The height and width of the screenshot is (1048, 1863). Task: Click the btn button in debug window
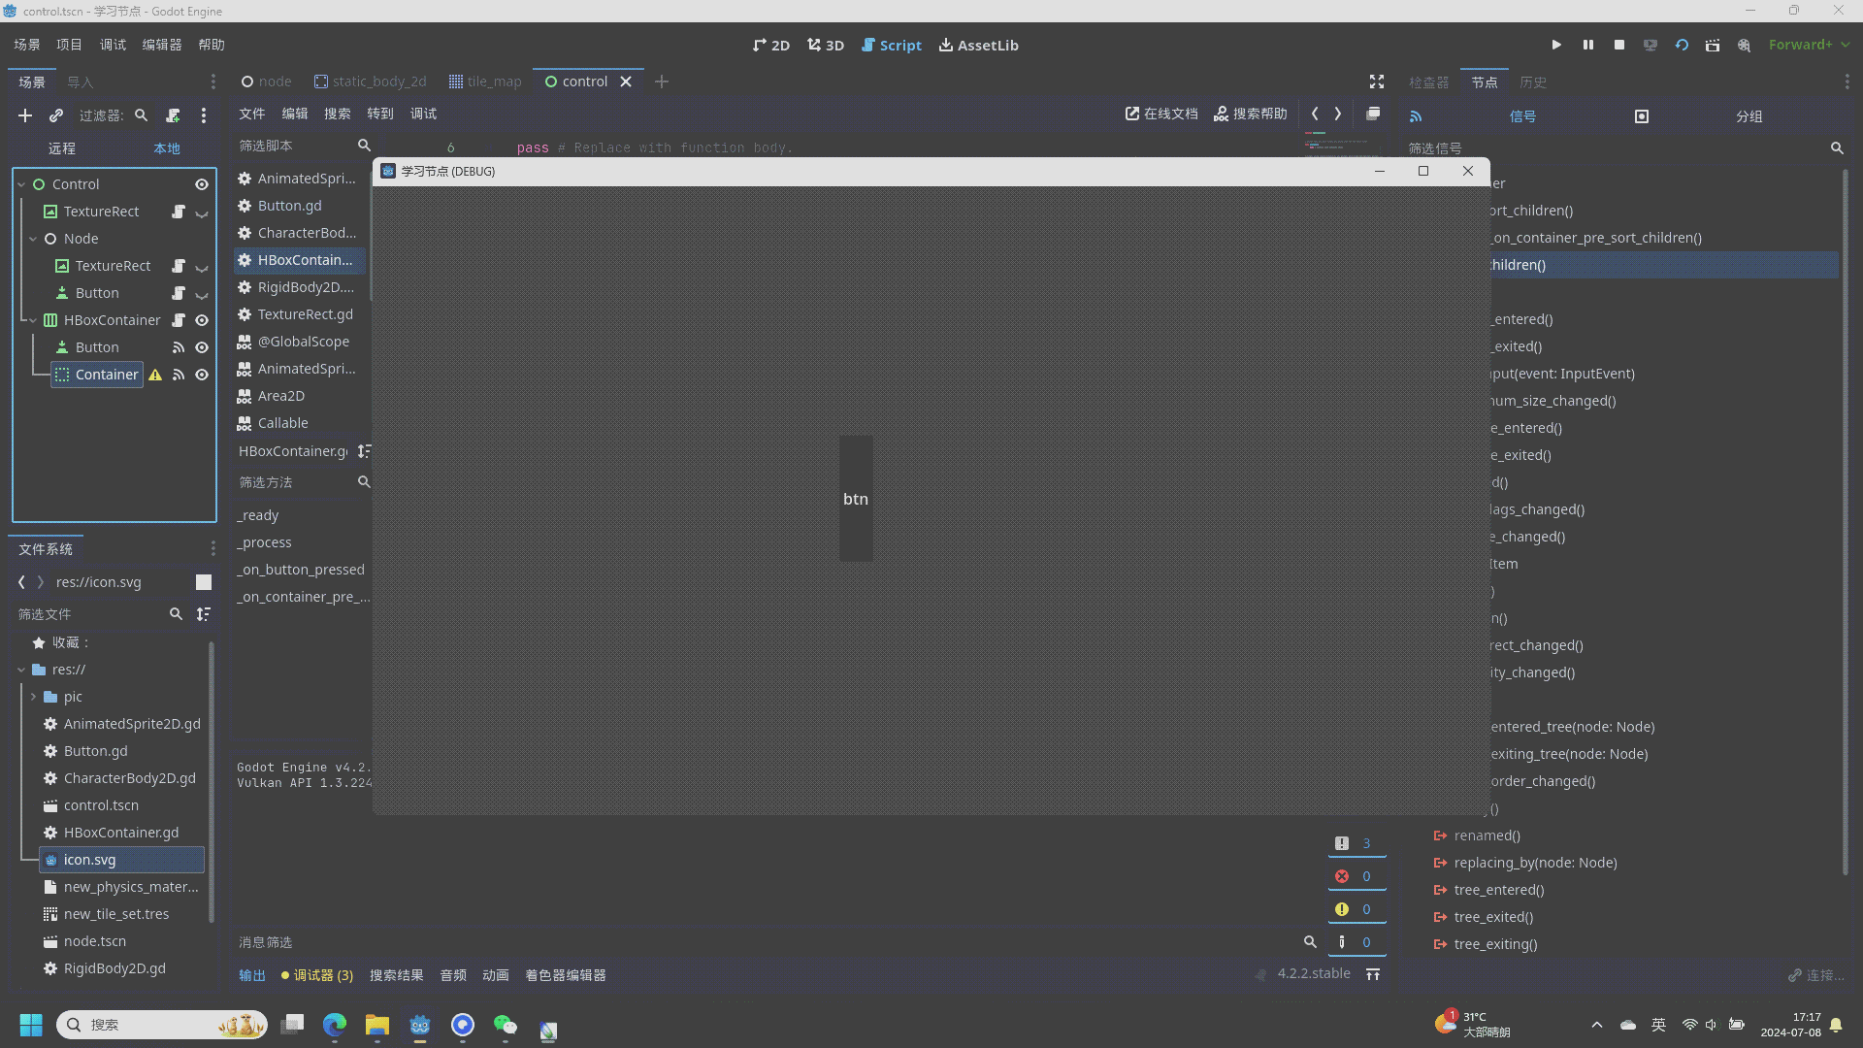(856, 499)
